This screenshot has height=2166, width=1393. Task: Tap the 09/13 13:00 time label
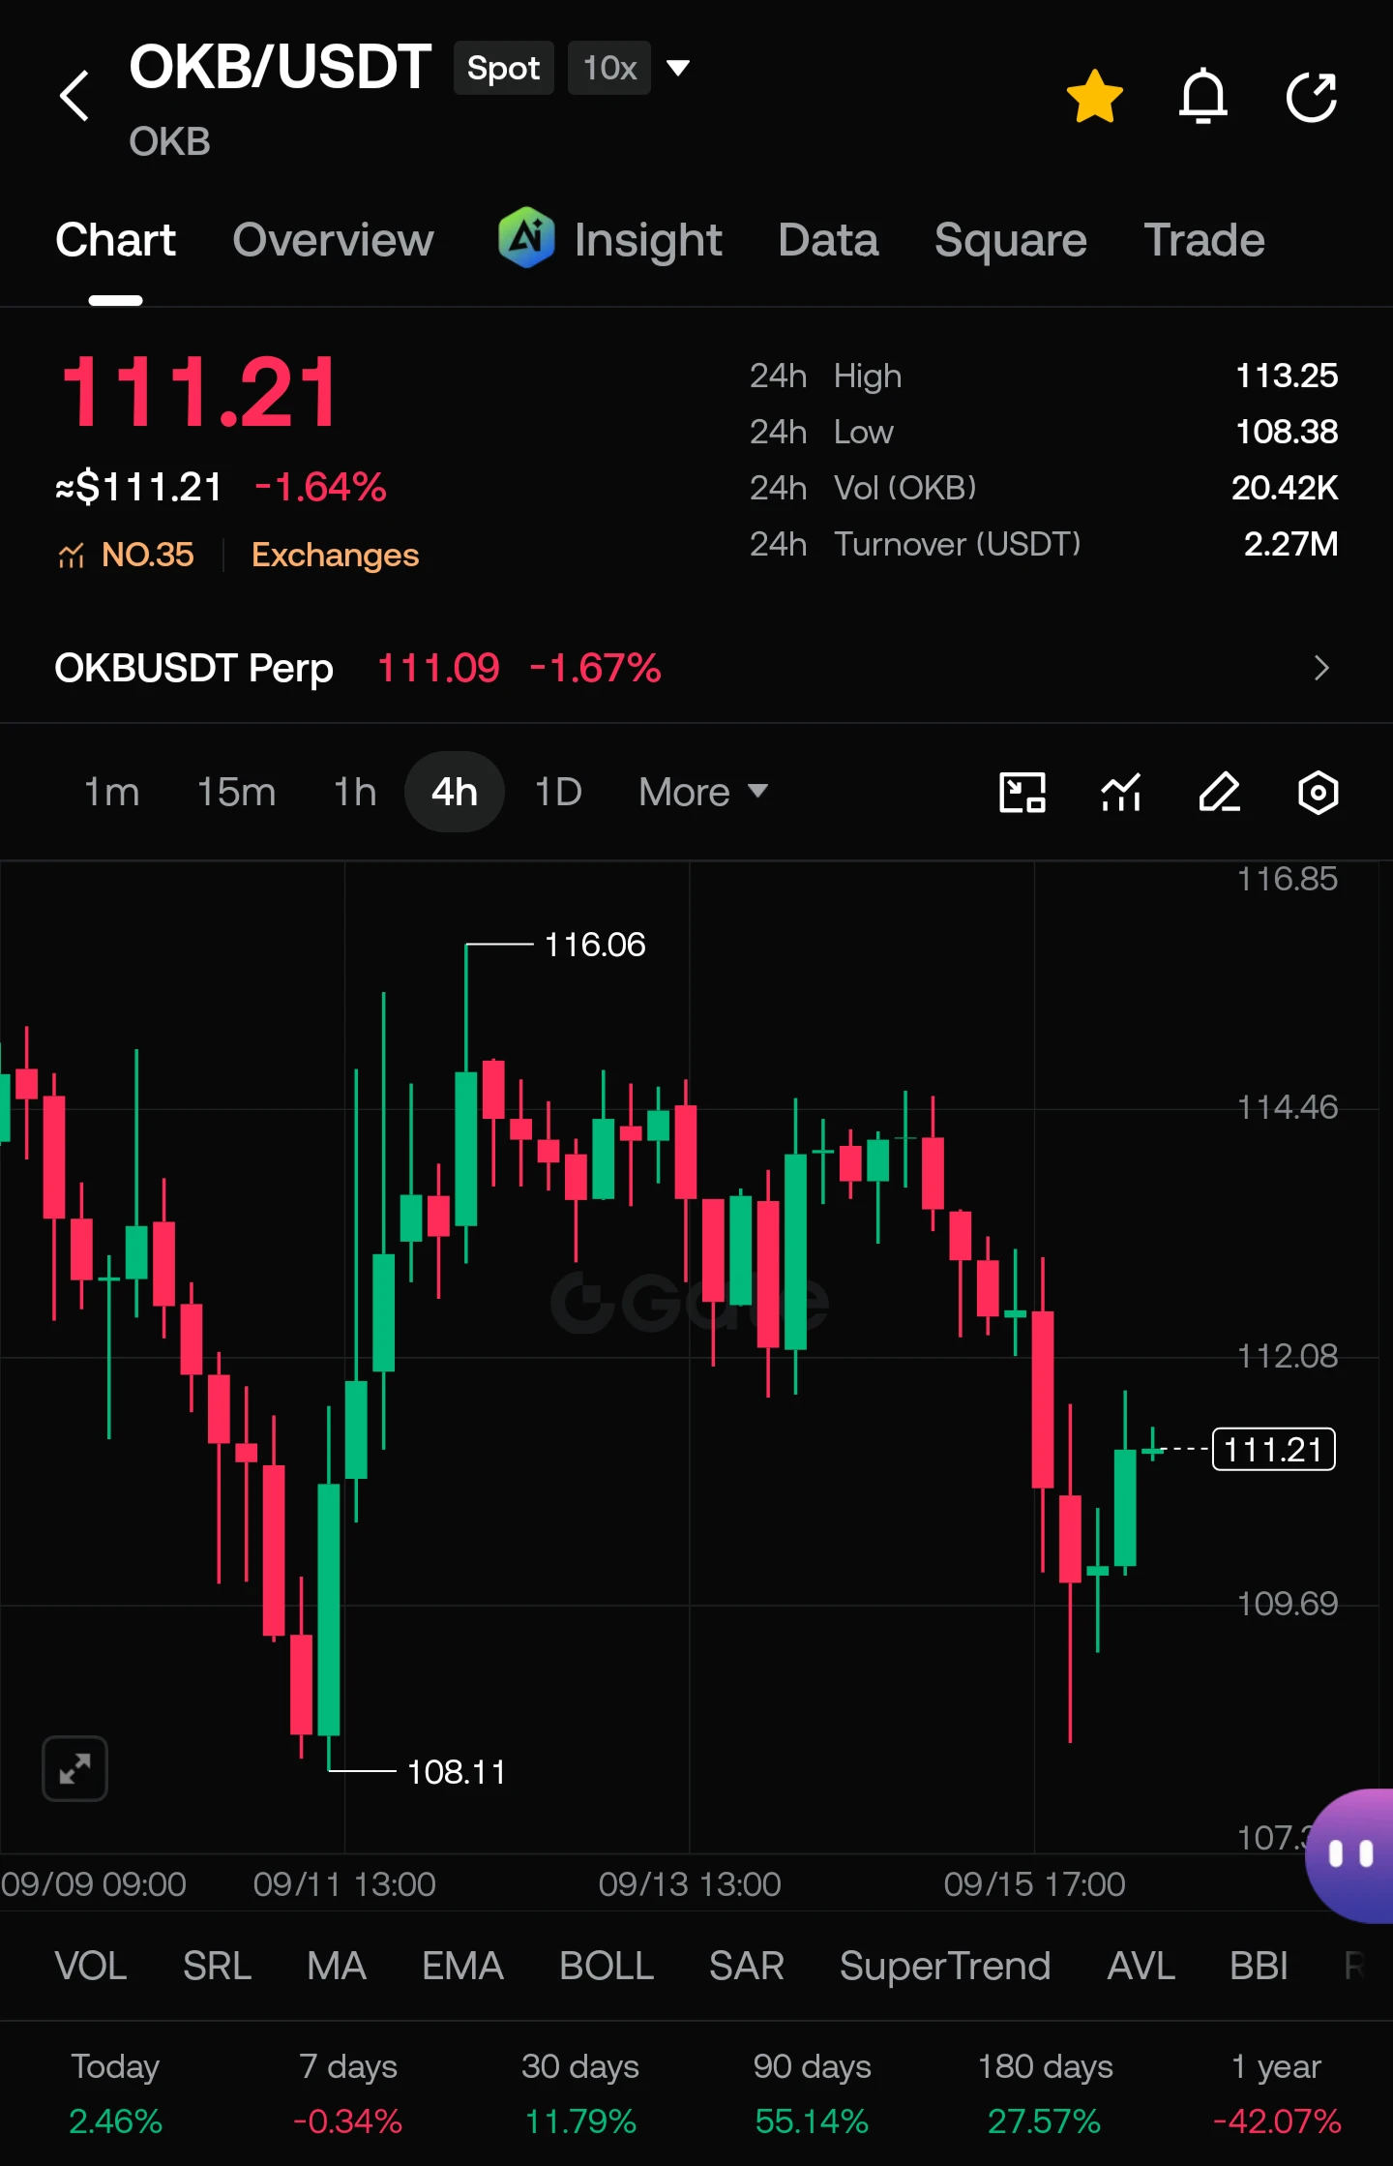pos(689,1884)
